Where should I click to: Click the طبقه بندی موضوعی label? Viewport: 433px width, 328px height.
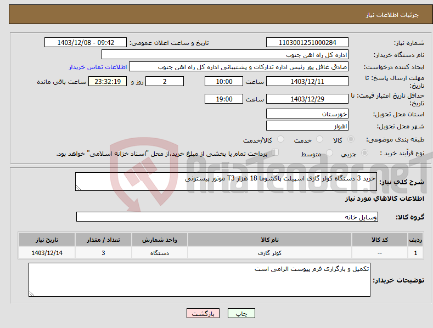(x=395, y=140)
